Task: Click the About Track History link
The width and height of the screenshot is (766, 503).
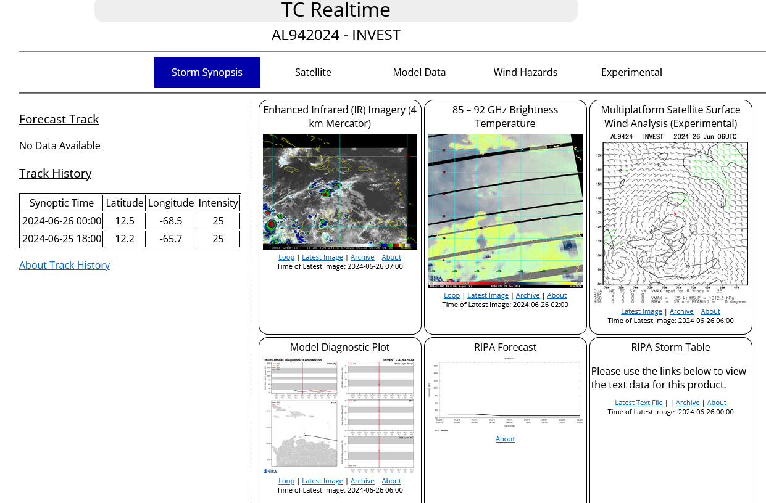Action: pyautogui.click(x=64, y=265)
